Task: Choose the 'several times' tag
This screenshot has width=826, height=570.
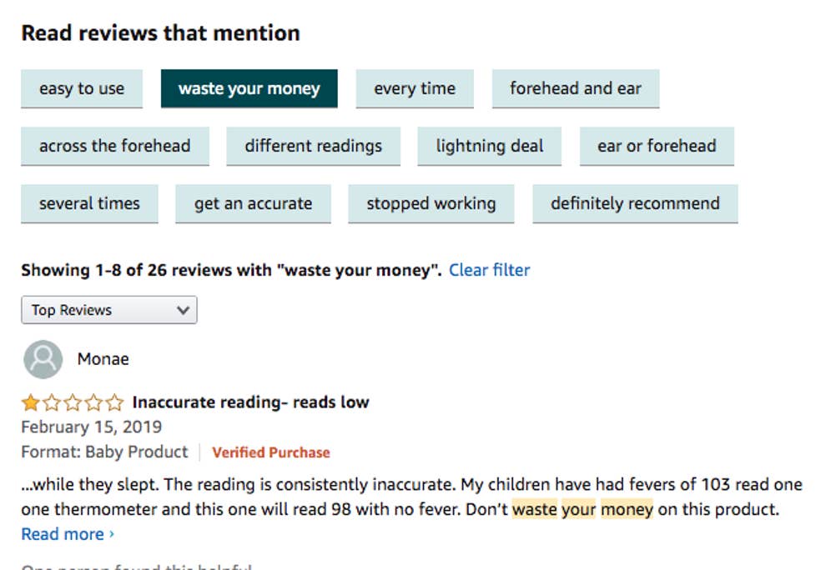Action: pos(89,203)
